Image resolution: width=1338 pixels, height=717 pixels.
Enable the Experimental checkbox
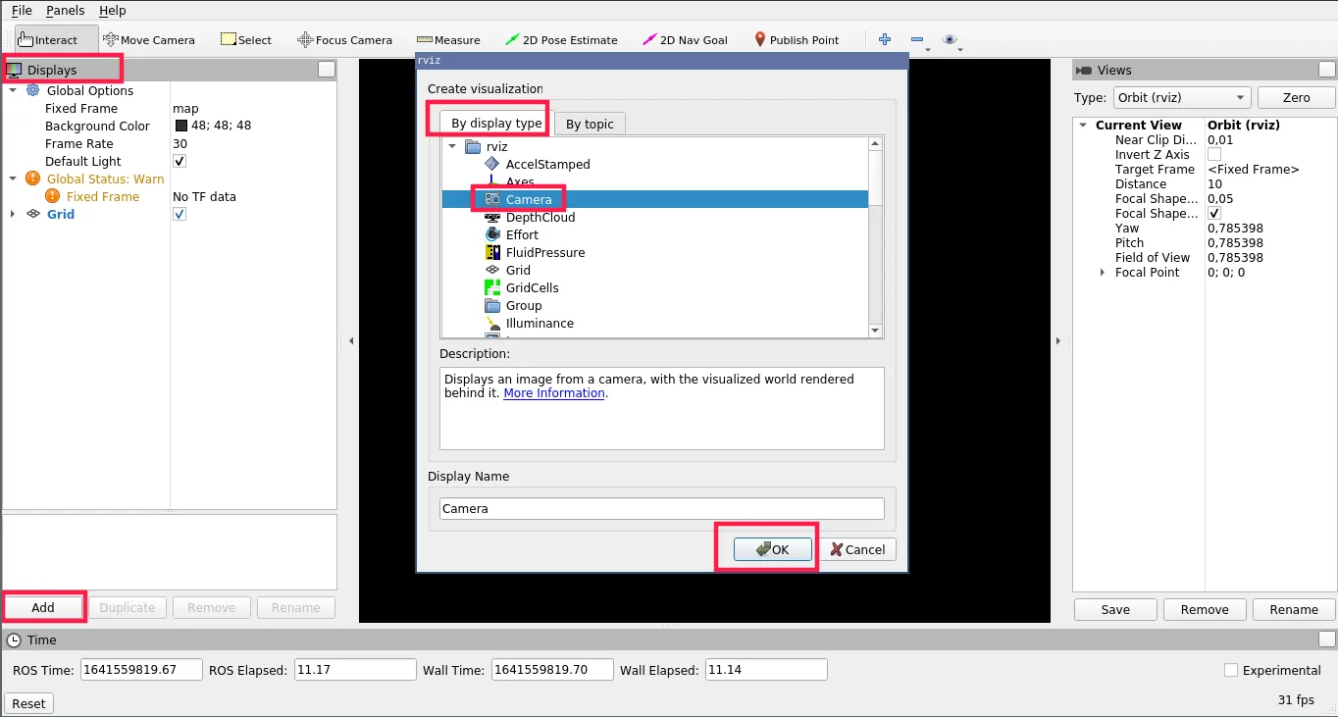click(1231, 670)
